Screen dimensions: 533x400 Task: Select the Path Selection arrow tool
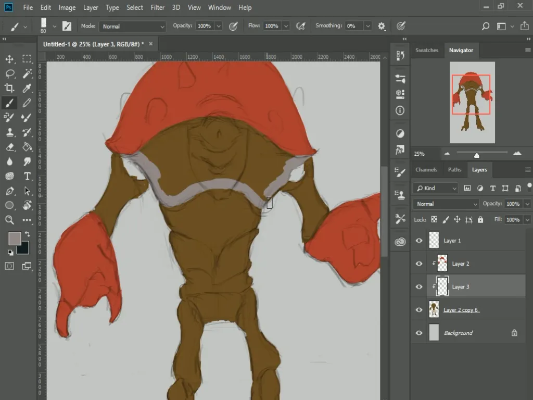(27, 191)
